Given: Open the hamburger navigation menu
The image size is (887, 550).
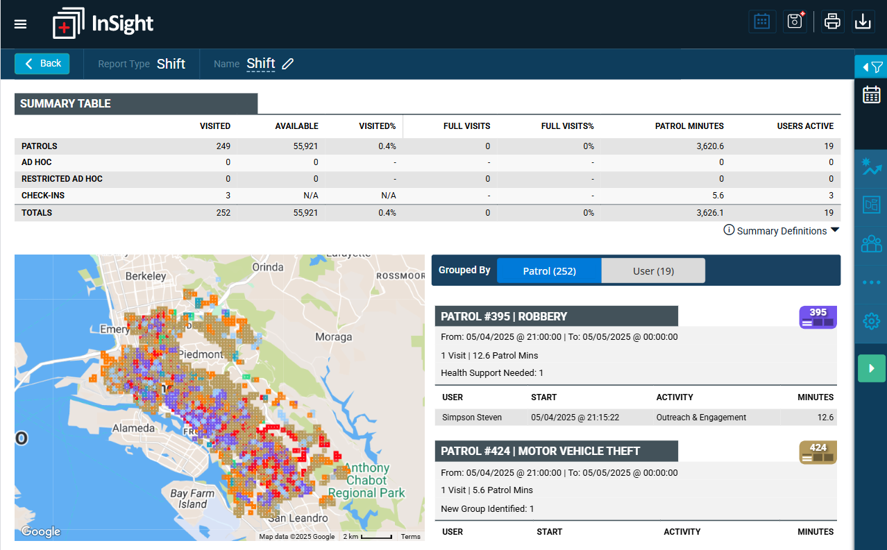Looking at the screenshot, I should (x=20, y=24).
